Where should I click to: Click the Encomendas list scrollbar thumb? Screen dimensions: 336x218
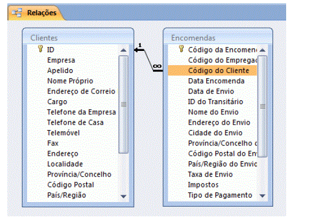[x=262, y=106]
